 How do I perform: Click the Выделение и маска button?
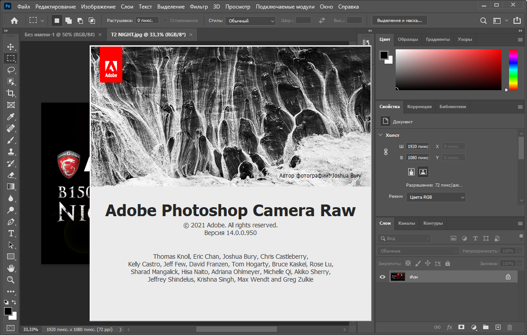point(399,21)
